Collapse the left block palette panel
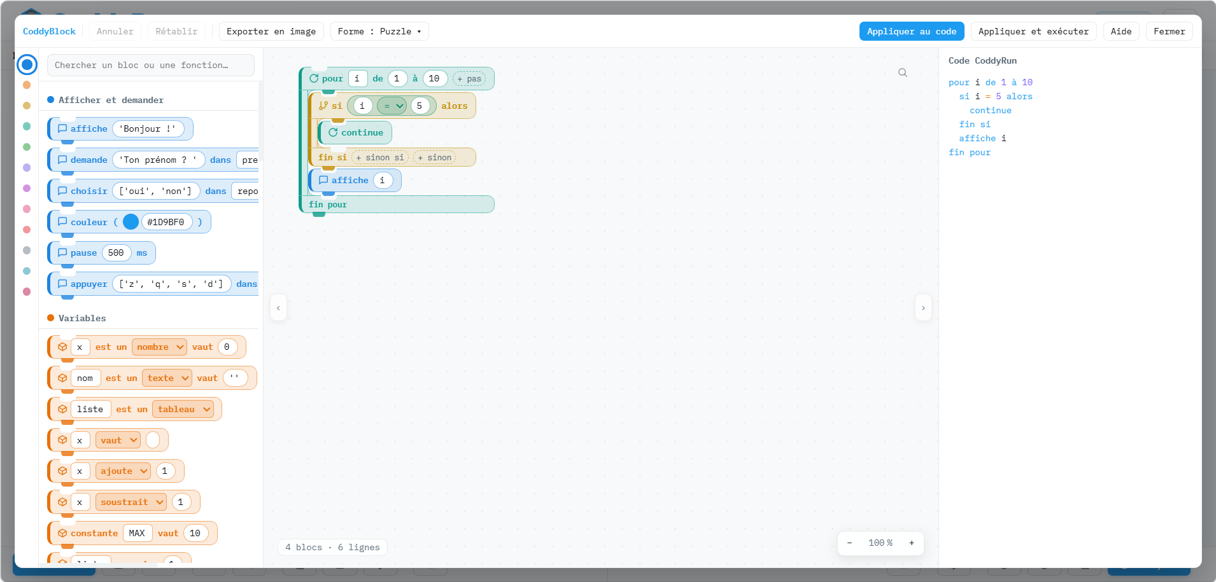Screen dimensions: 1216x582 pos(278,308)
